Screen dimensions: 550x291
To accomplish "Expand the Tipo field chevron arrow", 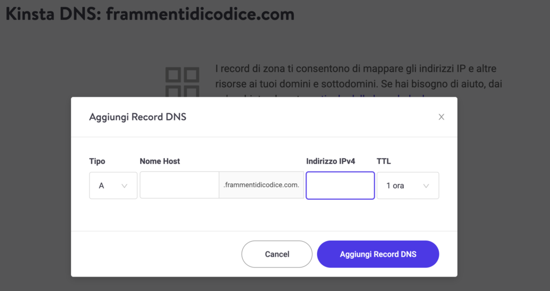I will pyautogui.click(x=124, y=186).
